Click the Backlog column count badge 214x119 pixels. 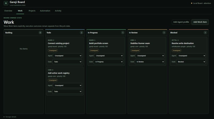[x=40, y=33]
